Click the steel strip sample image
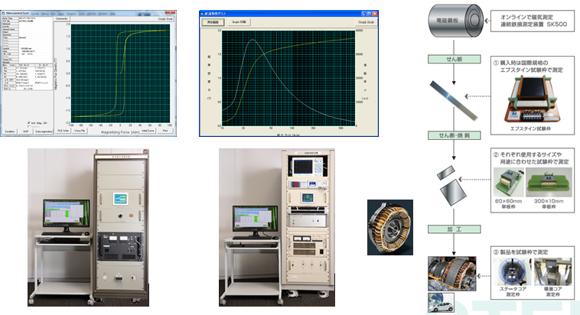Viewport: 580px width, 315px height. [453, 101]
